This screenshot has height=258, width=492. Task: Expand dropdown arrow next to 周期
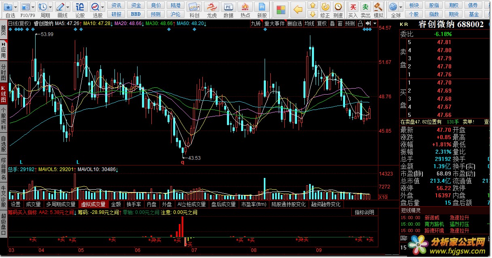coord(50,7)
